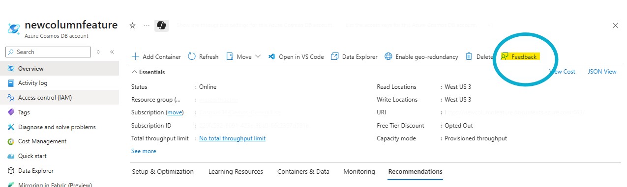Click the subscription move link
Screen dimensions: 627x187
(x=175, y=112)
